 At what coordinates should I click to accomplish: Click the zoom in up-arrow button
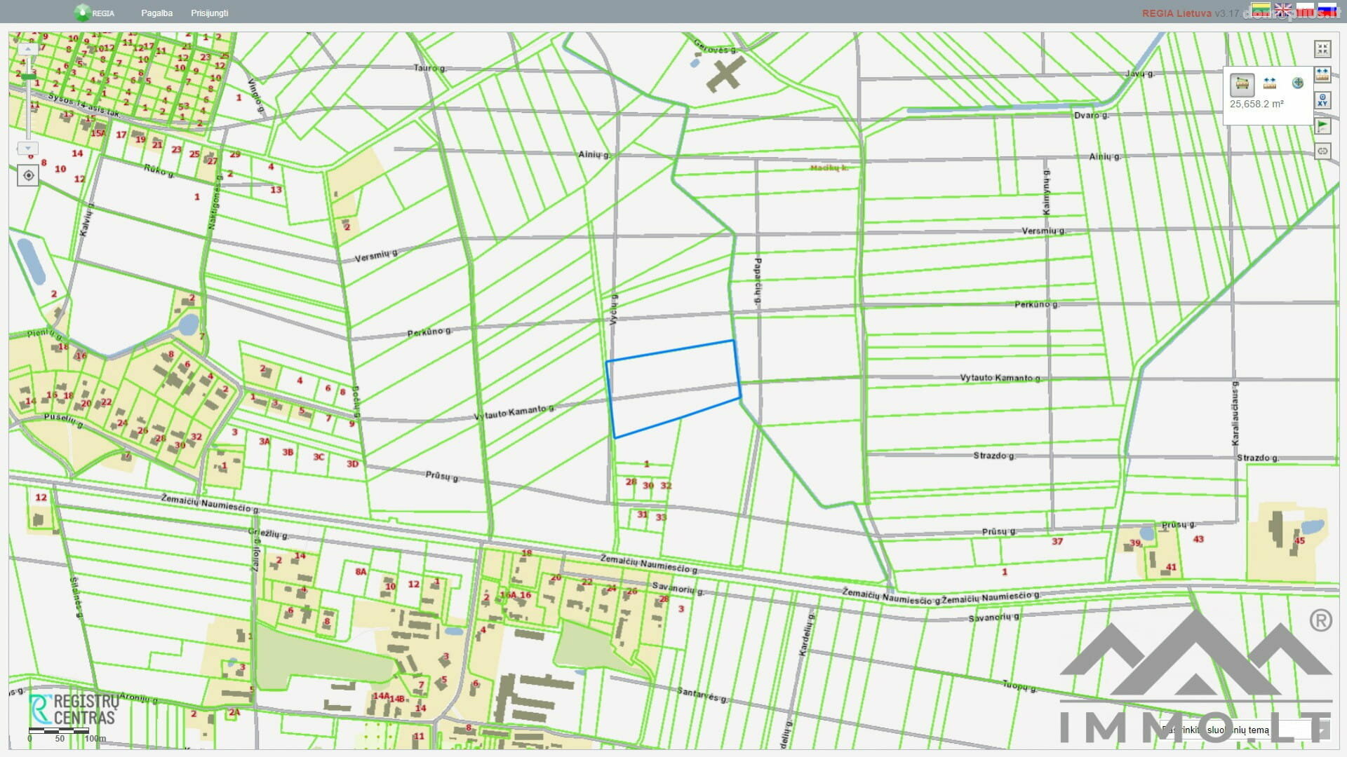tap(28, 50)
